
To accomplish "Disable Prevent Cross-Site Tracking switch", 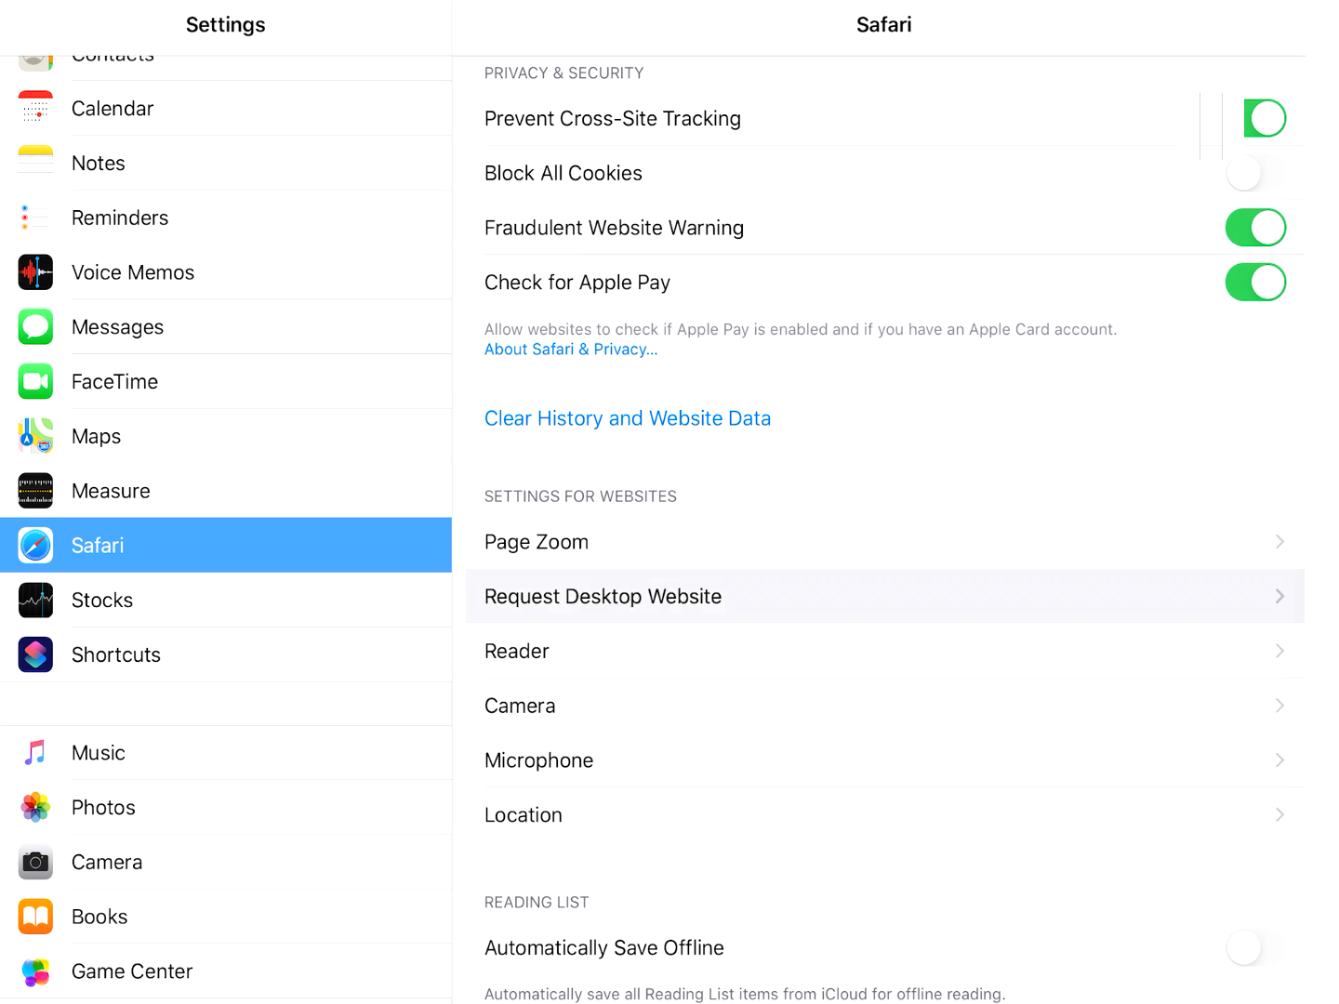I will click(x=1265, y=118).
